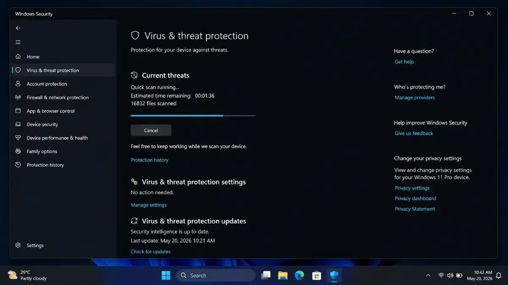Go to Device security section

(63, 124)
